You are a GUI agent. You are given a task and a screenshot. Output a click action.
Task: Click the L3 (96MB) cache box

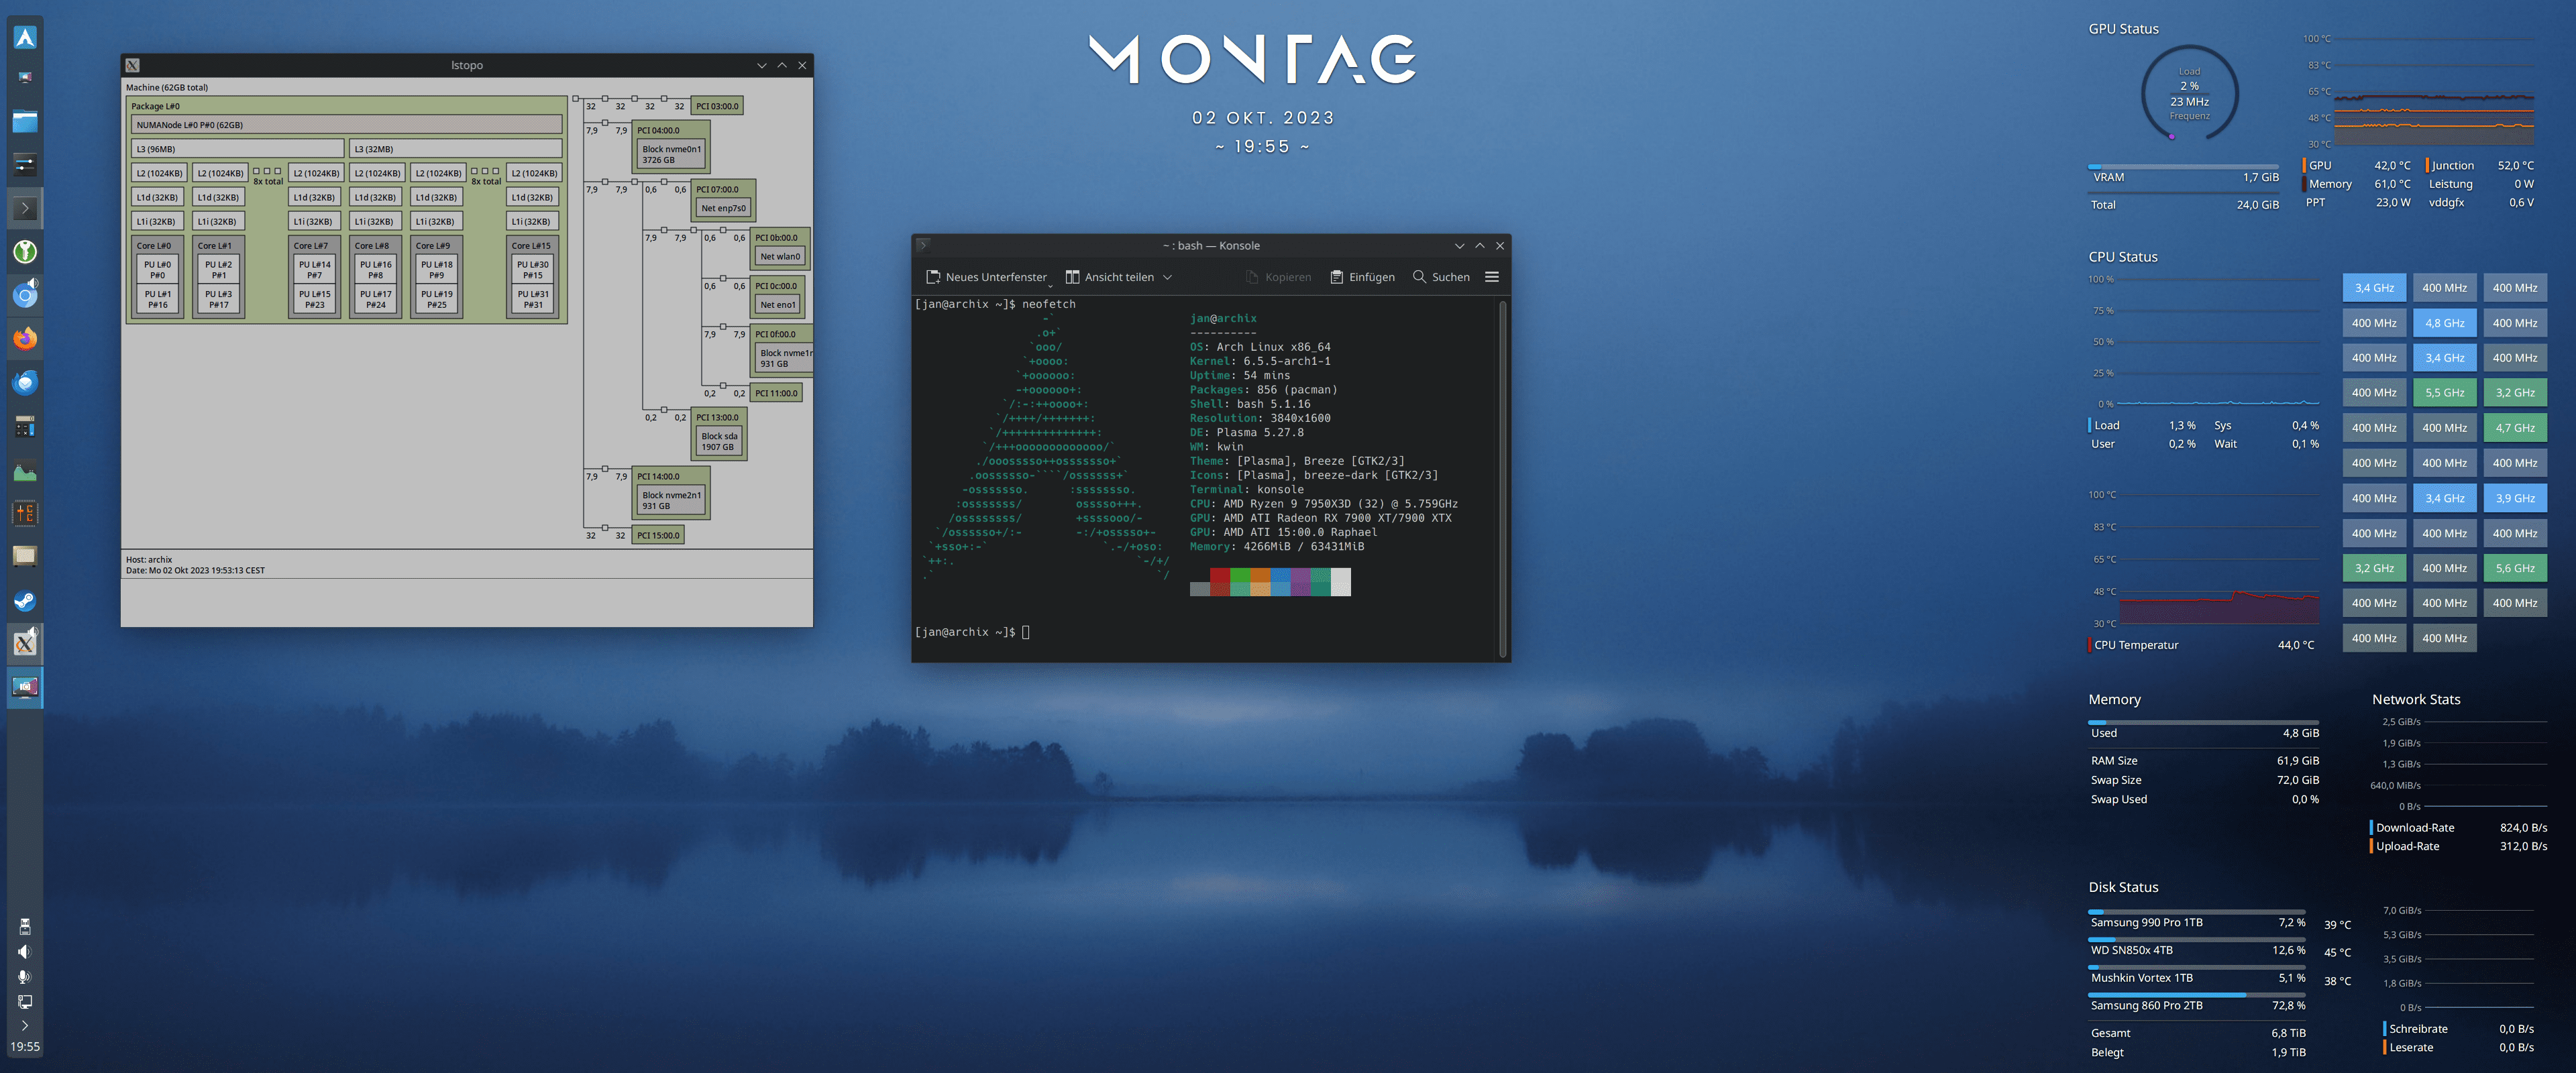tap(237, 149)
